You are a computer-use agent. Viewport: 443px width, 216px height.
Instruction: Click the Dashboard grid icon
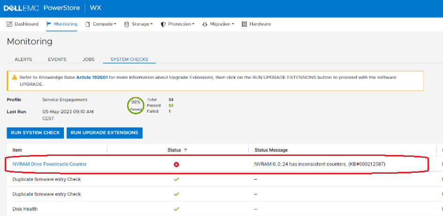pyautogui.click(x=9, y=24)
